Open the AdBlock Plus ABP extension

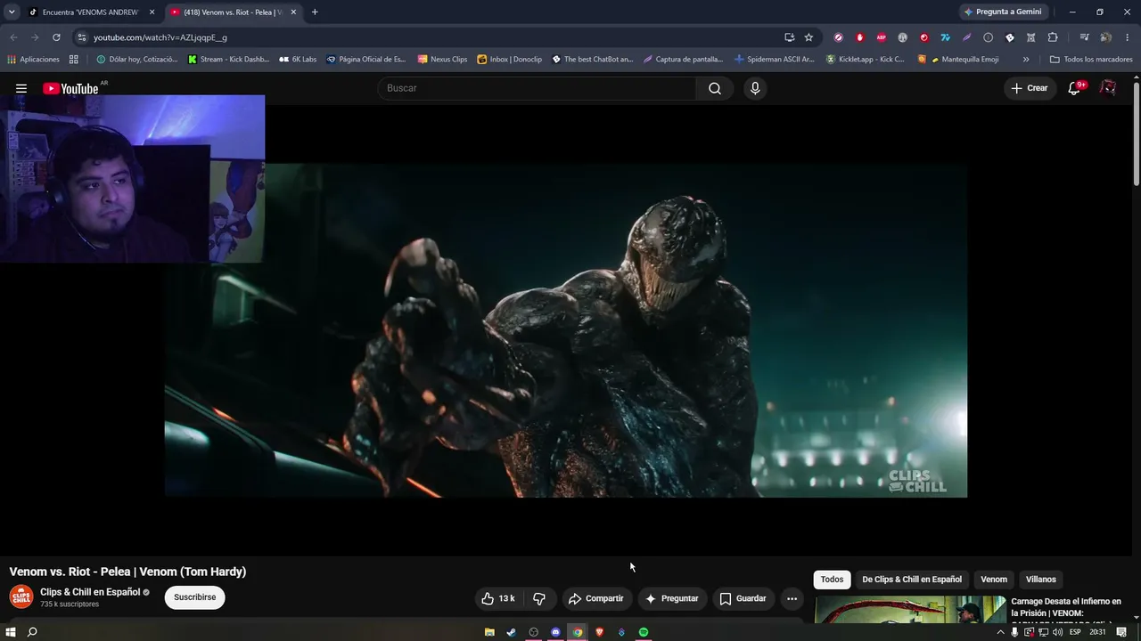pos(882,37)
